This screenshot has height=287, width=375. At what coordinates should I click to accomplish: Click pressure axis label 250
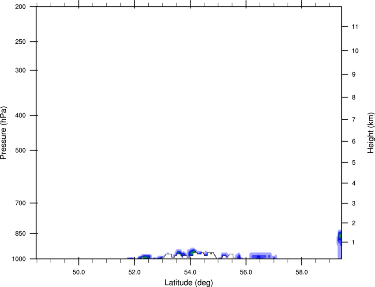(20, 42)
